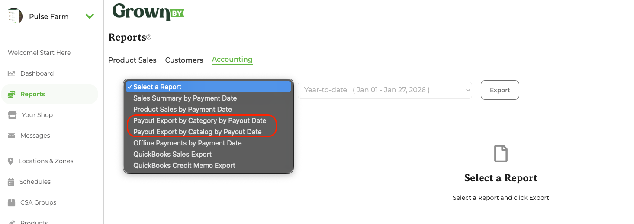
Task: Click the Dashboard chart icon in sidebar
Action: tap(12, 73)
